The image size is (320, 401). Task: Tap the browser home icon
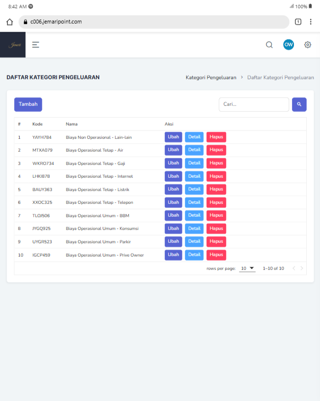pos(9,22)
